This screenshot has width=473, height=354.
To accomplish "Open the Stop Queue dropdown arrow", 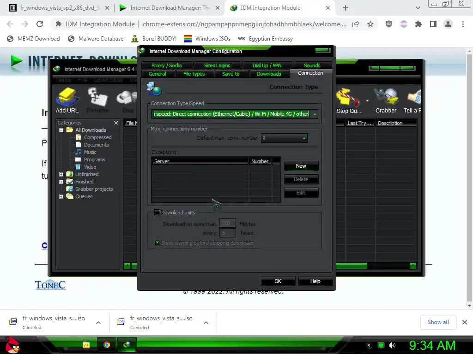I will [x=367, y=100].
